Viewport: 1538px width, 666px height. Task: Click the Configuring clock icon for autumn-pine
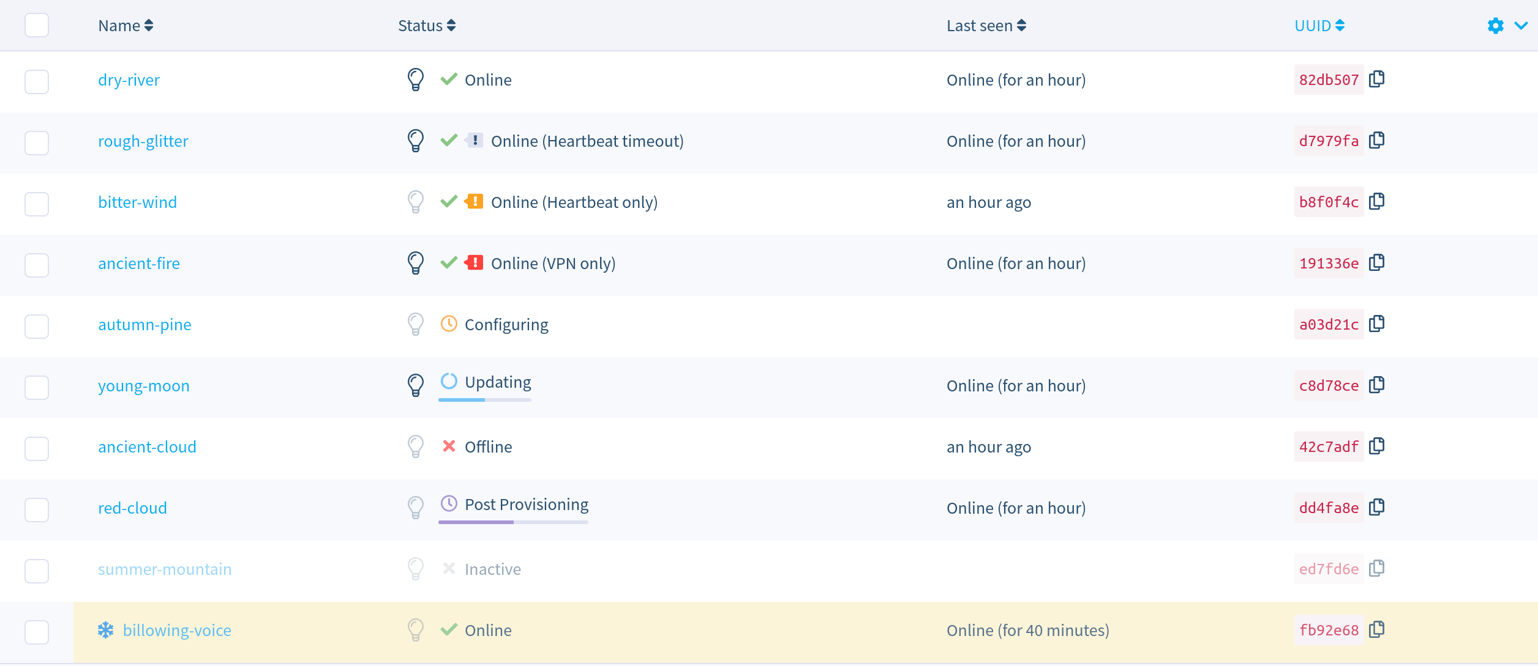click(449, 324)
